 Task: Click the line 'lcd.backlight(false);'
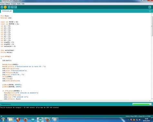pyautogui.click(x=11, y=81)
